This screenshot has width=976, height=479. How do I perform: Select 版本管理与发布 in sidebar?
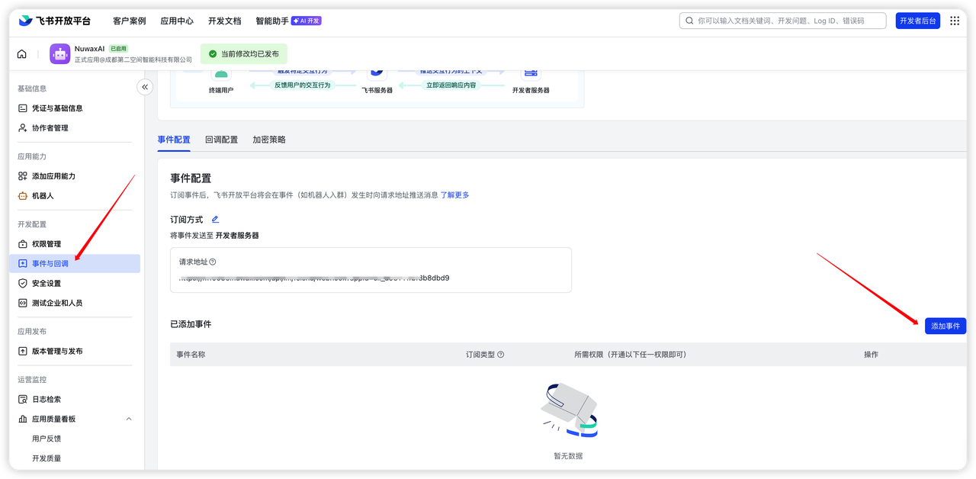pyautogui.click(x=57, y=351)
